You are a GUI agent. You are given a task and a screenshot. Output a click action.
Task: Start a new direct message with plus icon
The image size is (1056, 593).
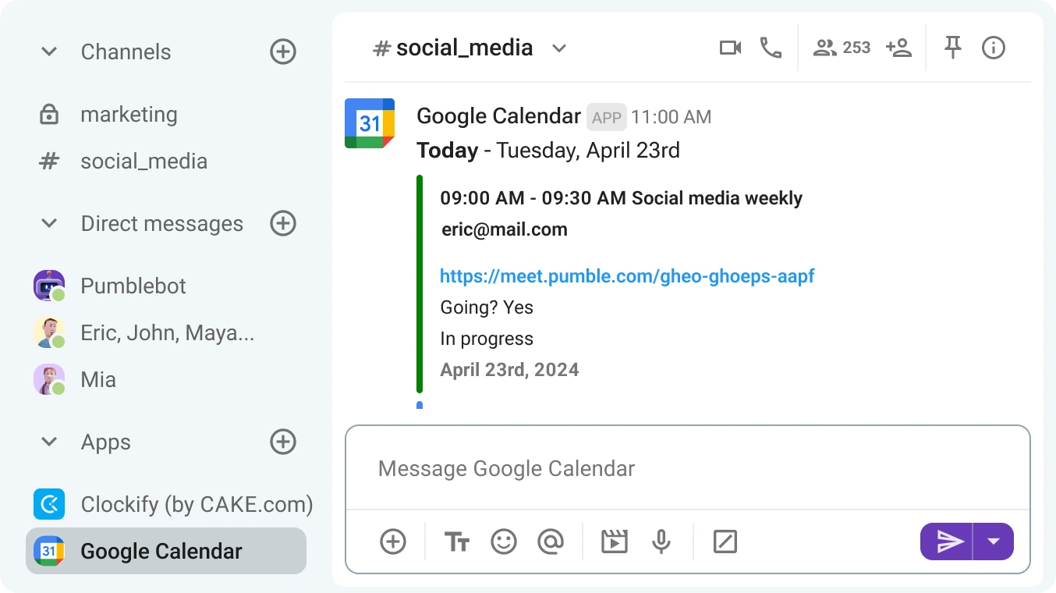[x=283, y=224]
